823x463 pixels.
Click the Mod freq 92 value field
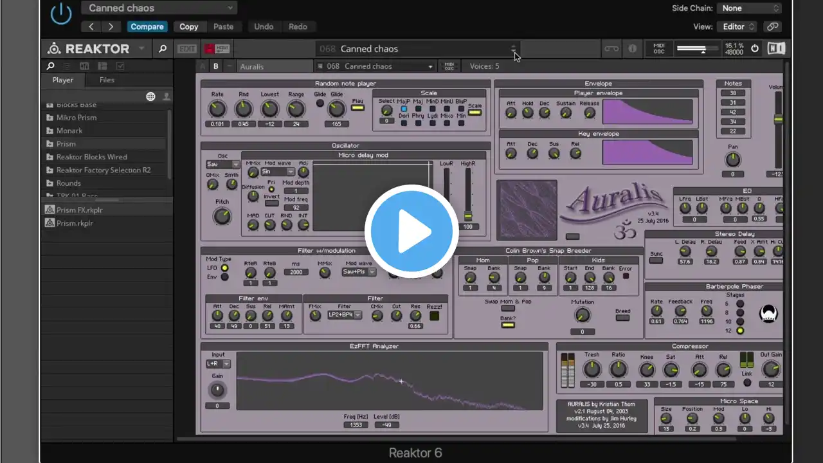pos(296,208)
